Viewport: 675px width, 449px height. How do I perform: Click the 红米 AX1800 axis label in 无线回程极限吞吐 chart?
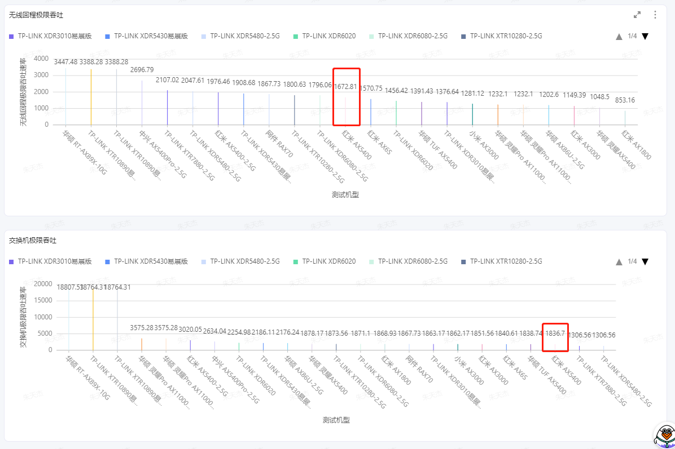636,145
